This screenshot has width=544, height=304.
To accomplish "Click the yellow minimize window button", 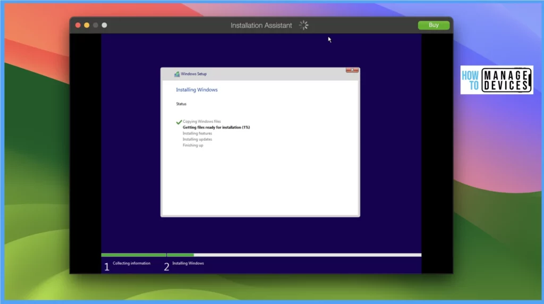I will point(87,25).
